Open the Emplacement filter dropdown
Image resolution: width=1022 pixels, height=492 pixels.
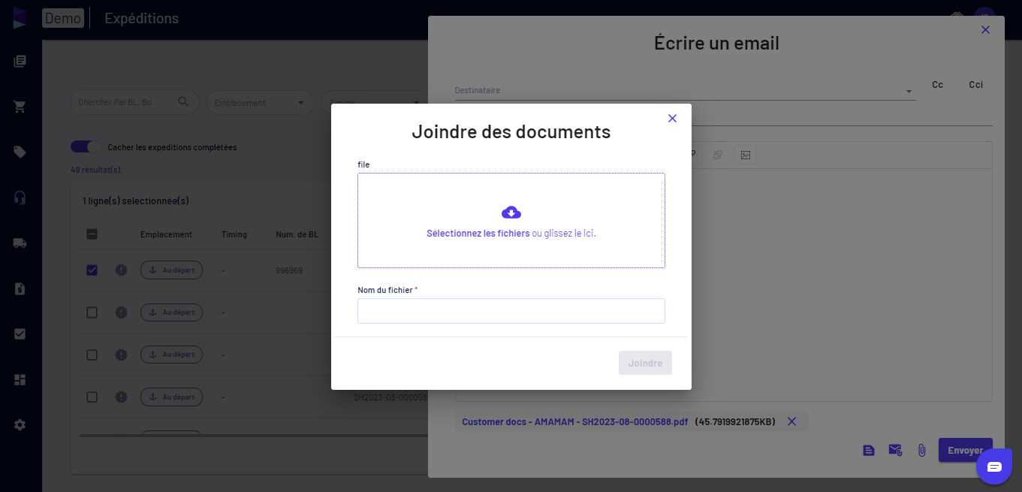[x=261, y=102]
